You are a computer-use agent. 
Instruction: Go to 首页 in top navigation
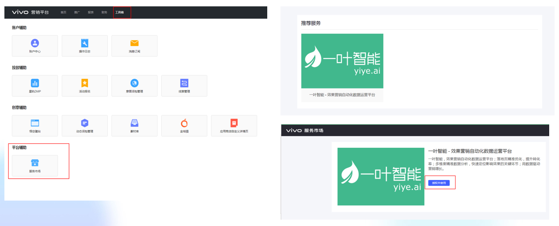pyautogui.click(x=63, y=12)
